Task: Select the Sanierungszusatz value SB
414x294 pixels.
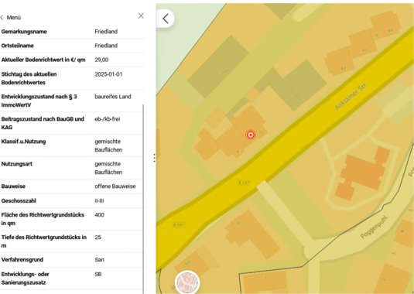Action: pos(98,274)
